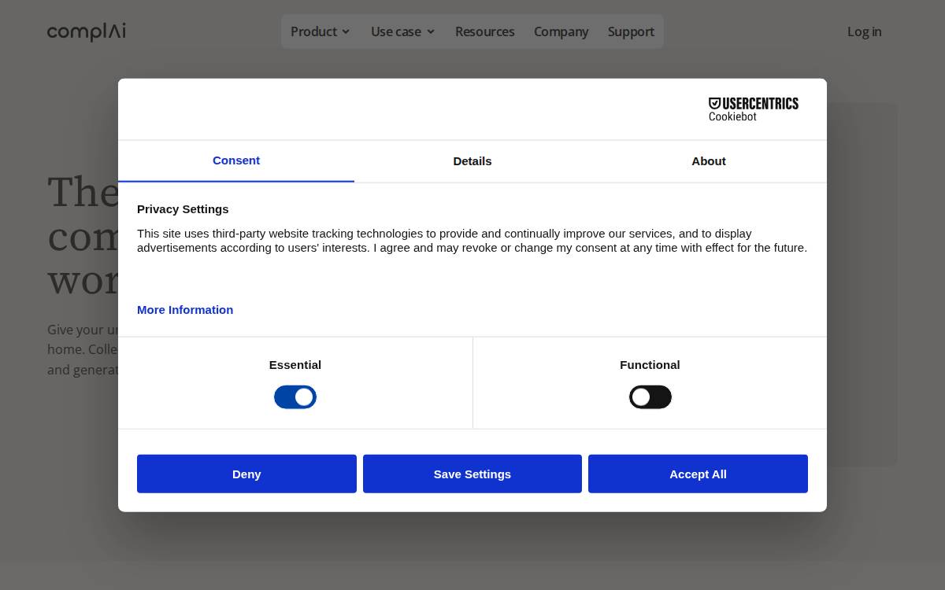Click the complAi logo in header

click(x=87, y=31)
